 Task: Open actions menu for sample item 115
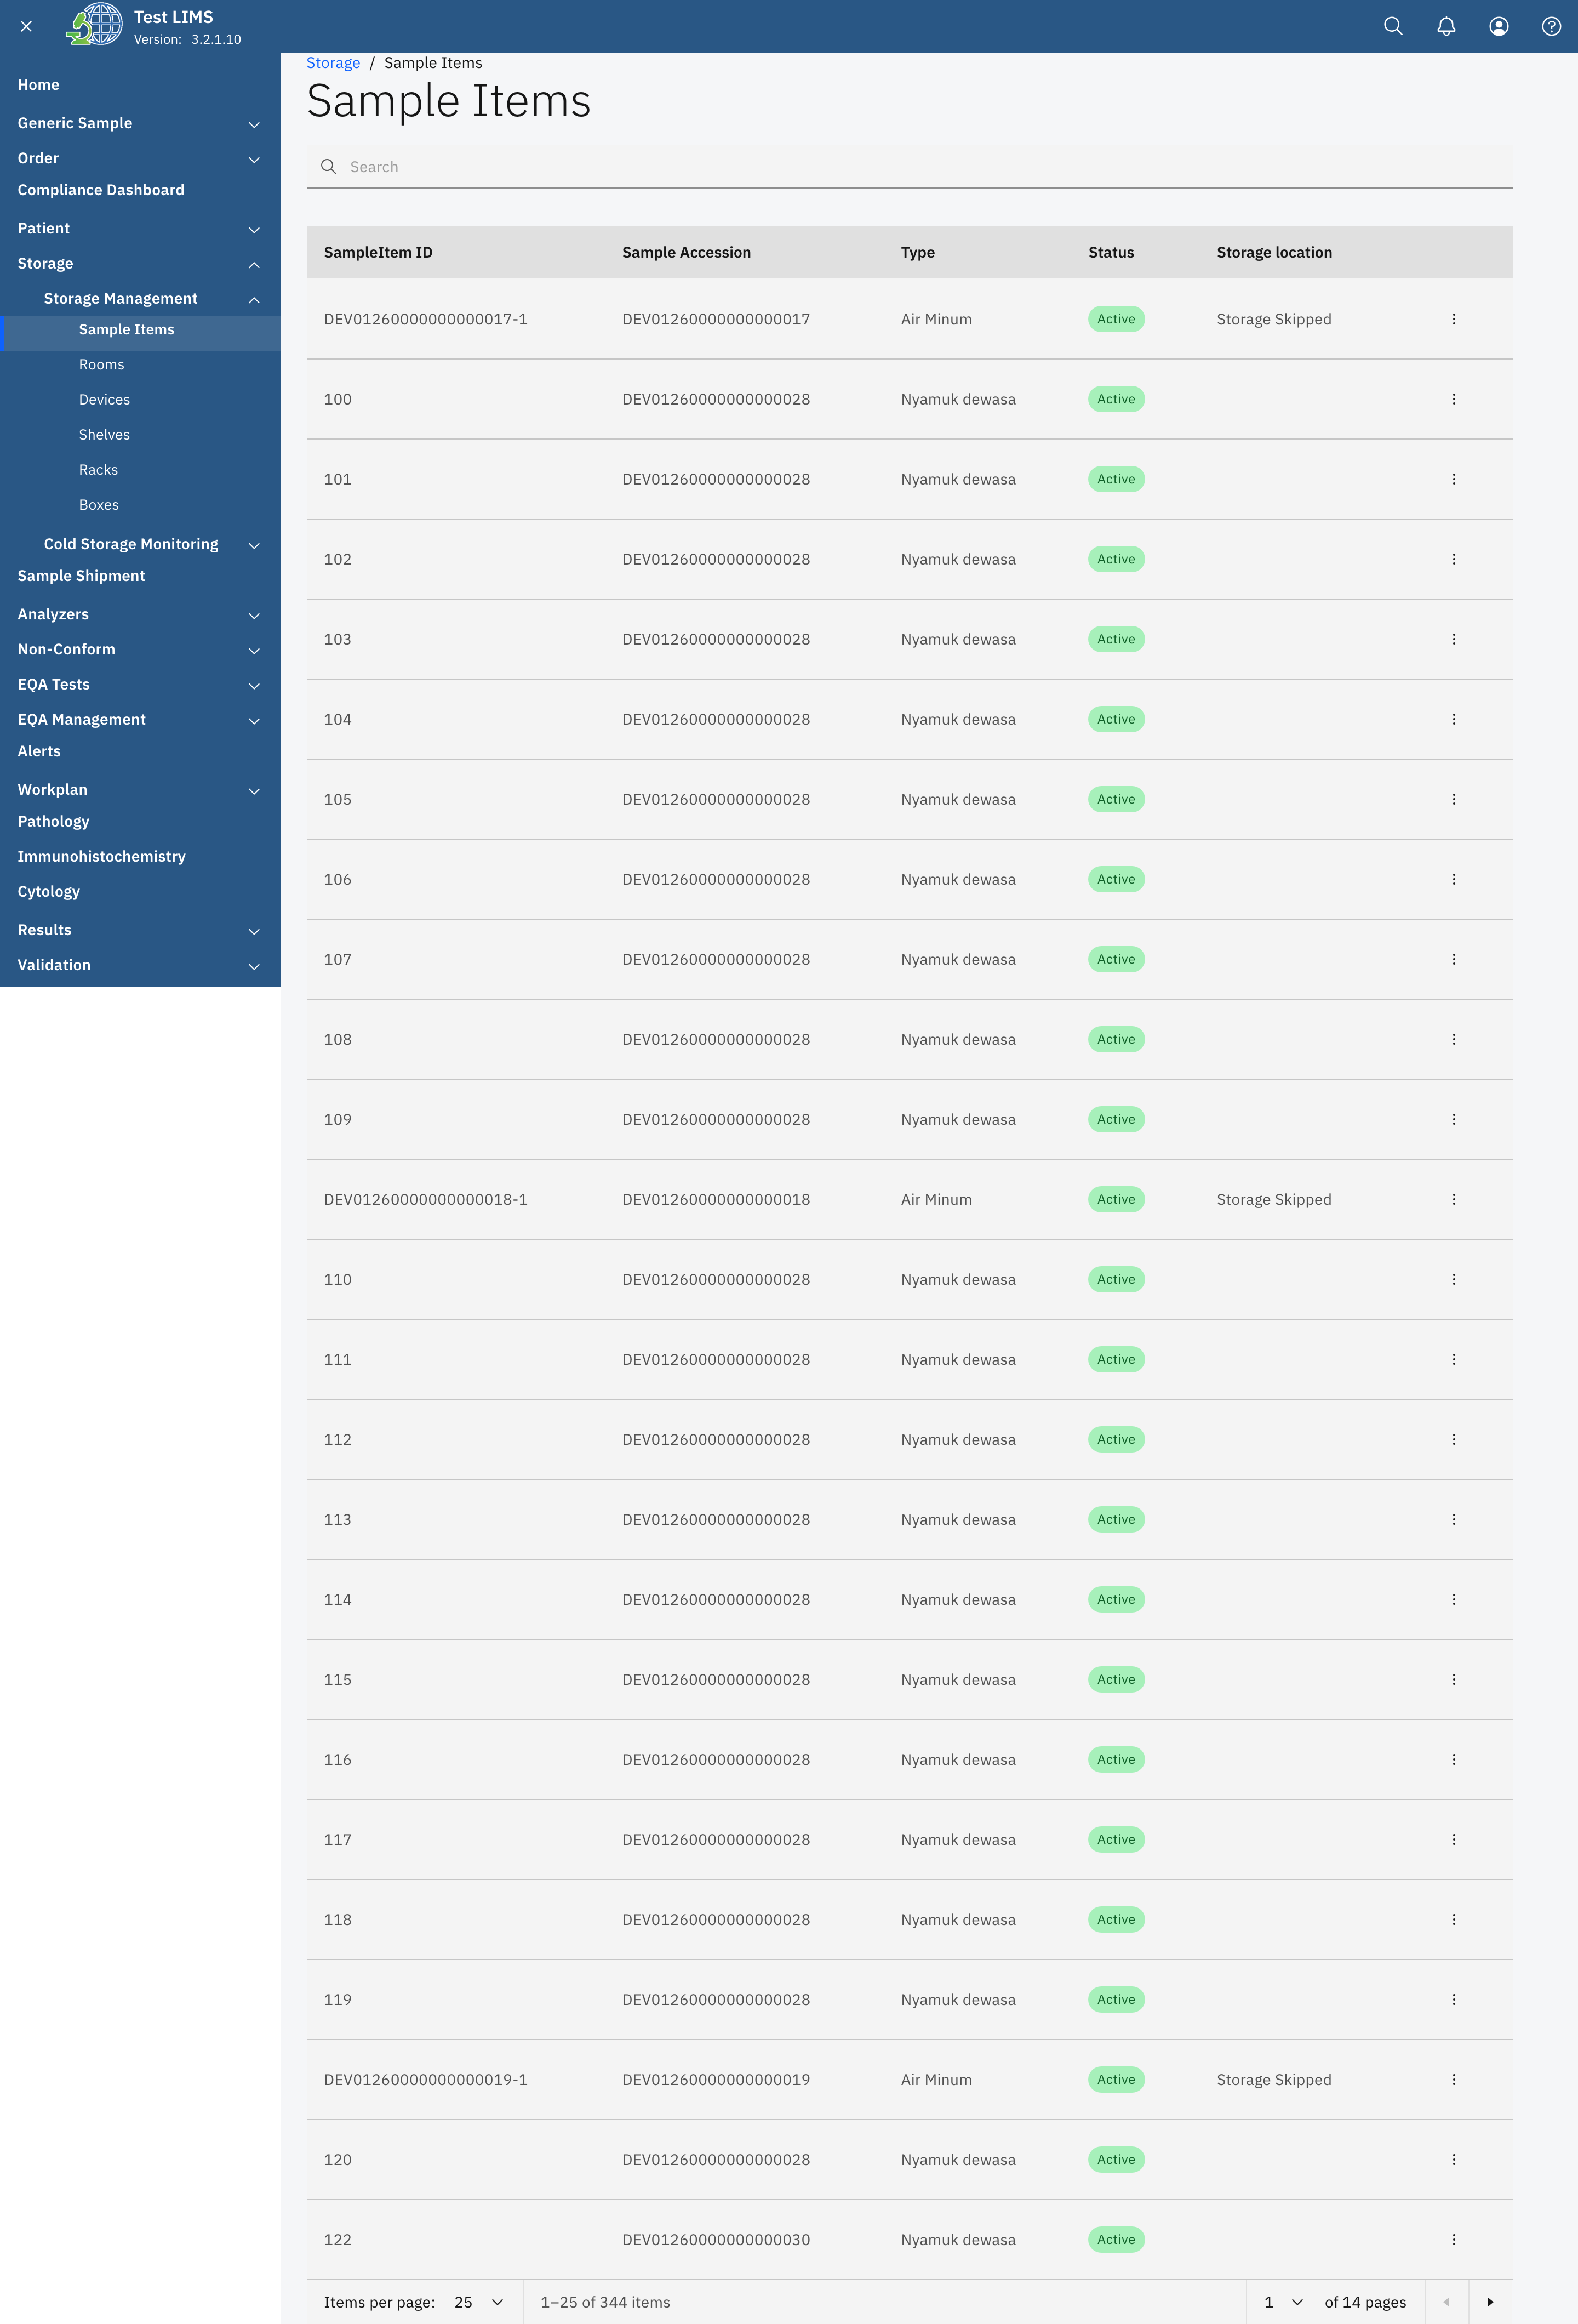(1453, 1679)
